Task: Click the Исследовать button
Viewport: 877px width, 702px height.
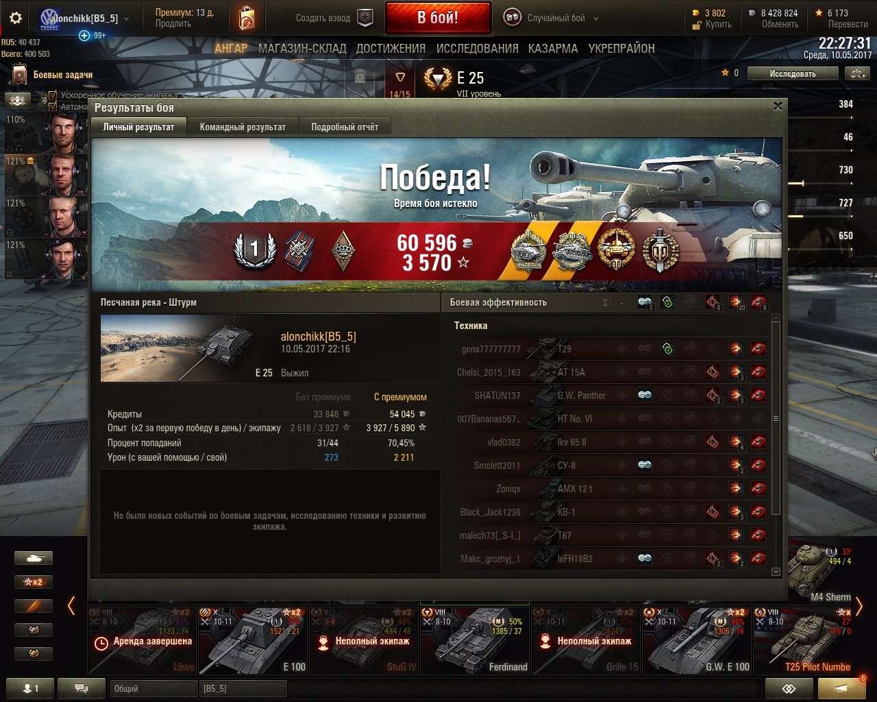Action: (x=793, y=73)
